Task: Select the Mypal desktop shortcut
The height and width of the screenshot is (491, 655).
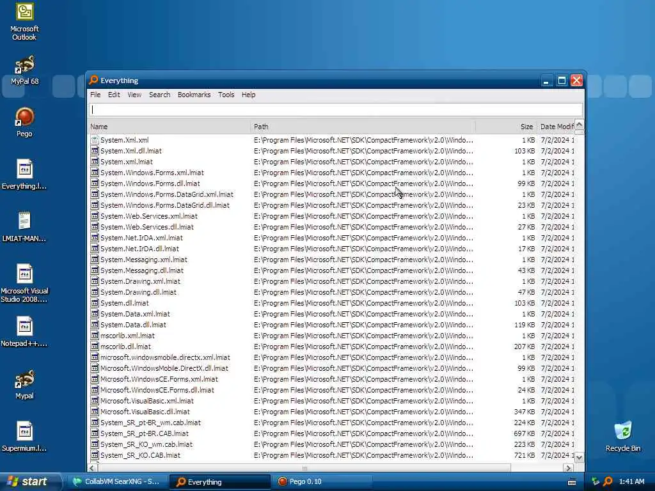Action: pos(24,384)
